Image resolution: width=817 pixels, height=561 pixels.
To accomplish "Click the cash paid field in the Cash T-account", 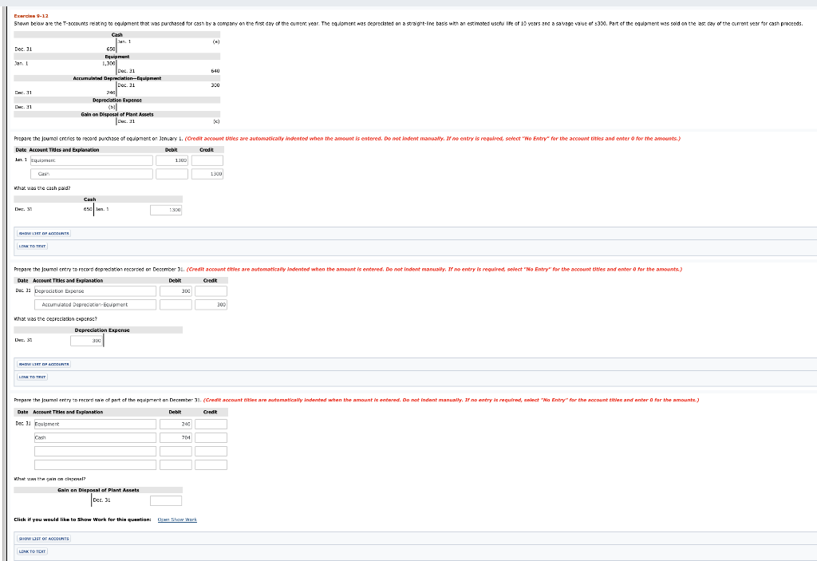I will tap(166, 210).
